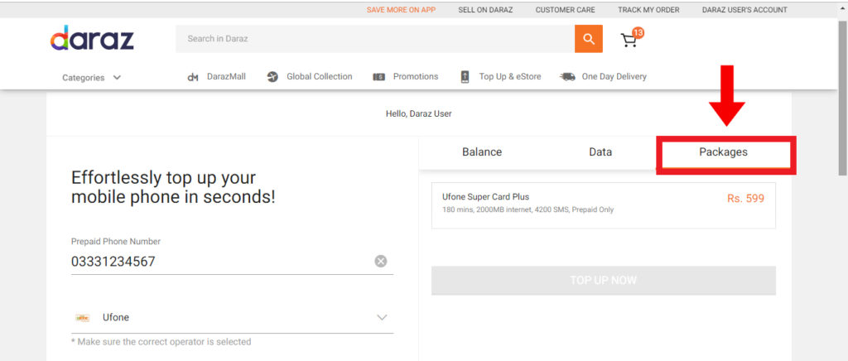Click the Daraz logo
Viewport: 848px width, 361px height.
92,38
